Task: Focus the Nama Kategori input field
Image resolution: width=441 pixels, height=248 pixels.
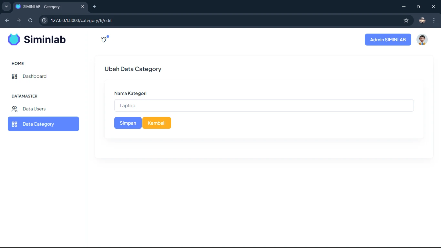Action: click(x=264, y=106)
